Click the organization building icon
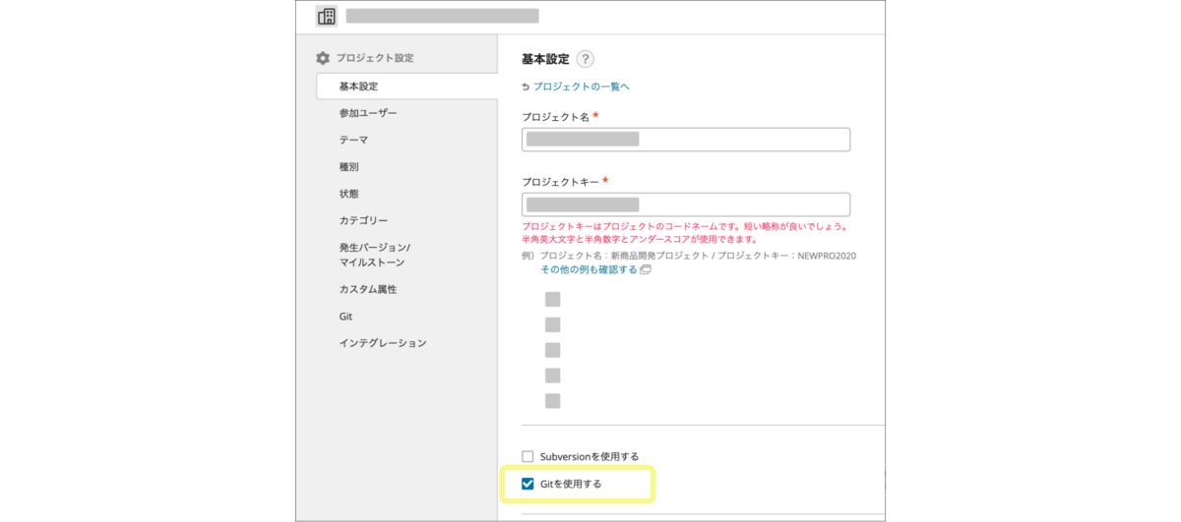1181x522 pixels. tap(327, 17)
